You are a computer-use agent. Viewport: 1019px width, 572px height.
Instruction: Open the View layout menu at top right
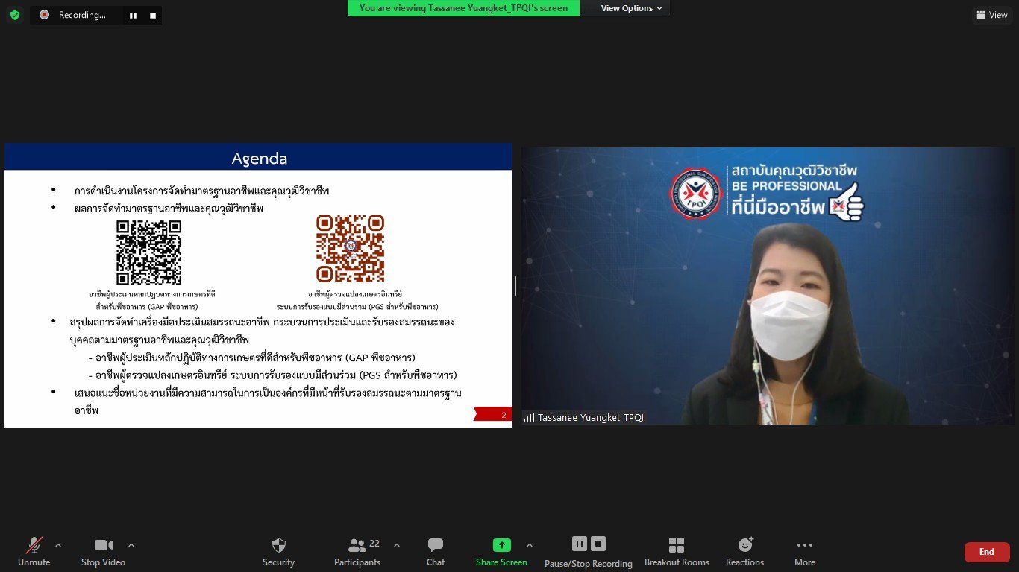click(992, 15)
